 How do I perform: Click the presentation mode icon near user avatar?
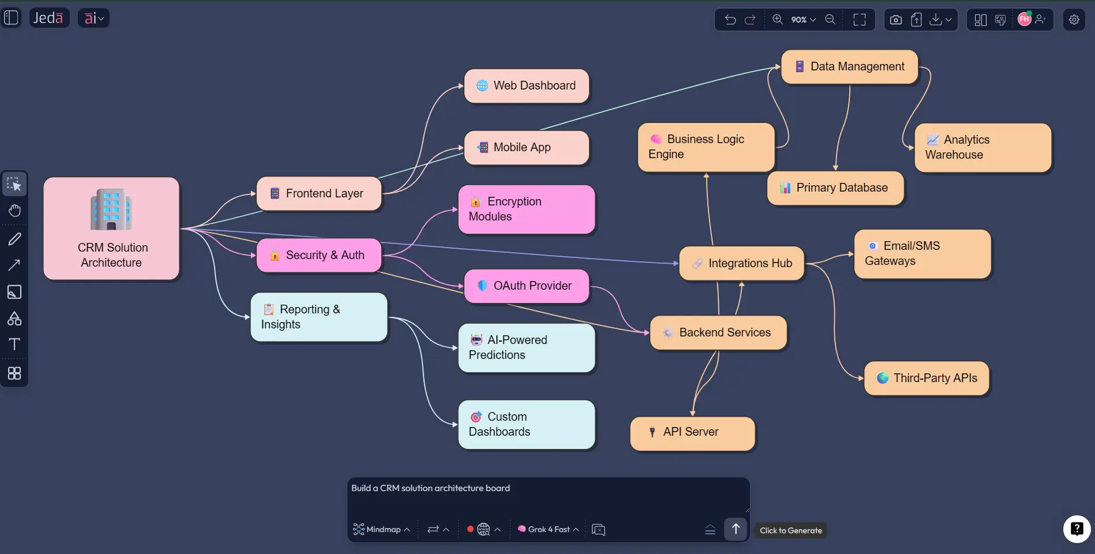point(1000,19)
